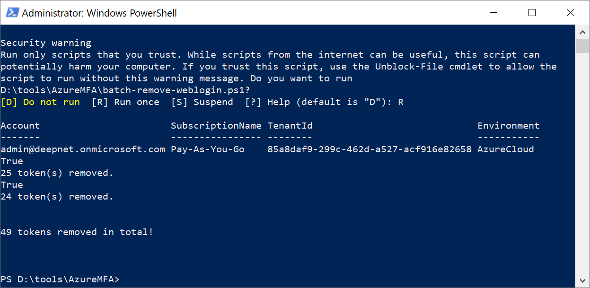Image resolution: width=590 pixels, height=288 pixels.
Task: Maximize the PowerShell window
Action: coord(532,13)
